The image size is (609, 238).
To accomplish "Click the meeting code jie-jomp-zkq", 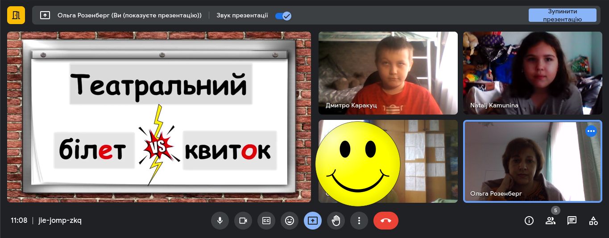I will click(x=60, y=221).
